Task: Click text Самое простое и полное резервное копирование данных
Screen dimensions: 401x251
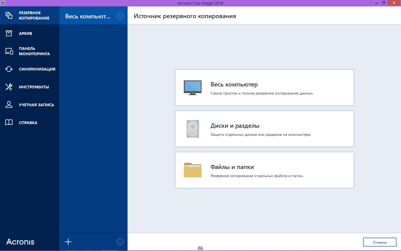Action: 262,93
